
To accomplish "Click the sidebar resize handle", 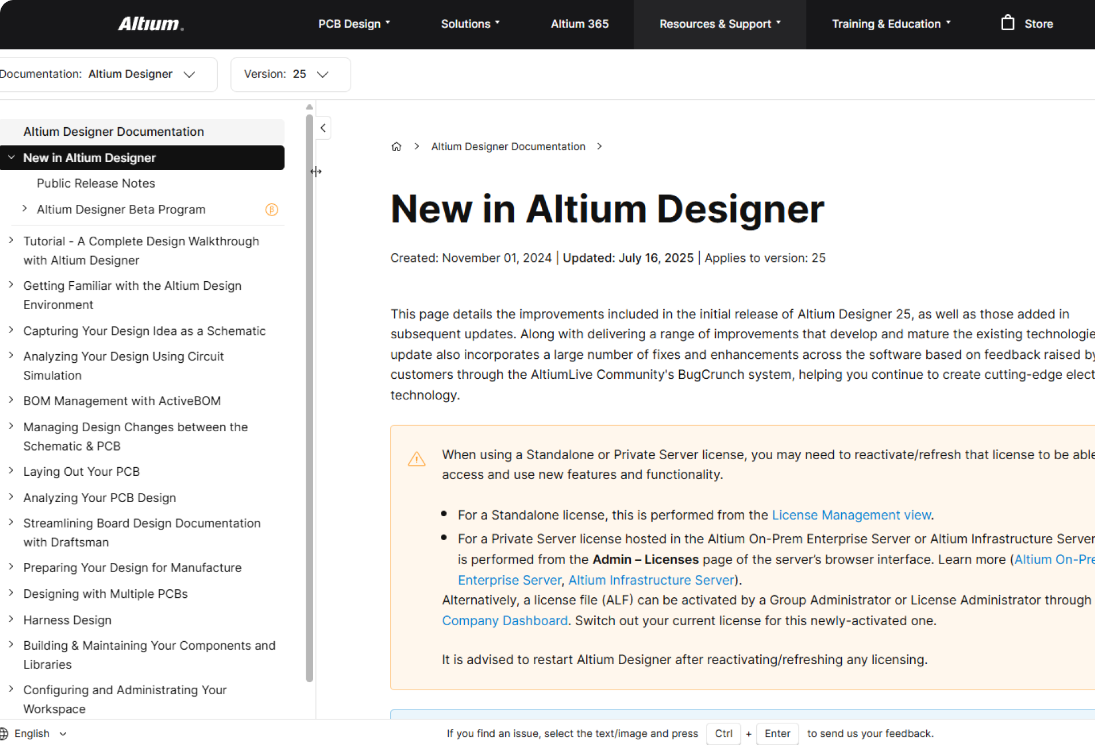I will pyautogui.click(x=316, y=171).
